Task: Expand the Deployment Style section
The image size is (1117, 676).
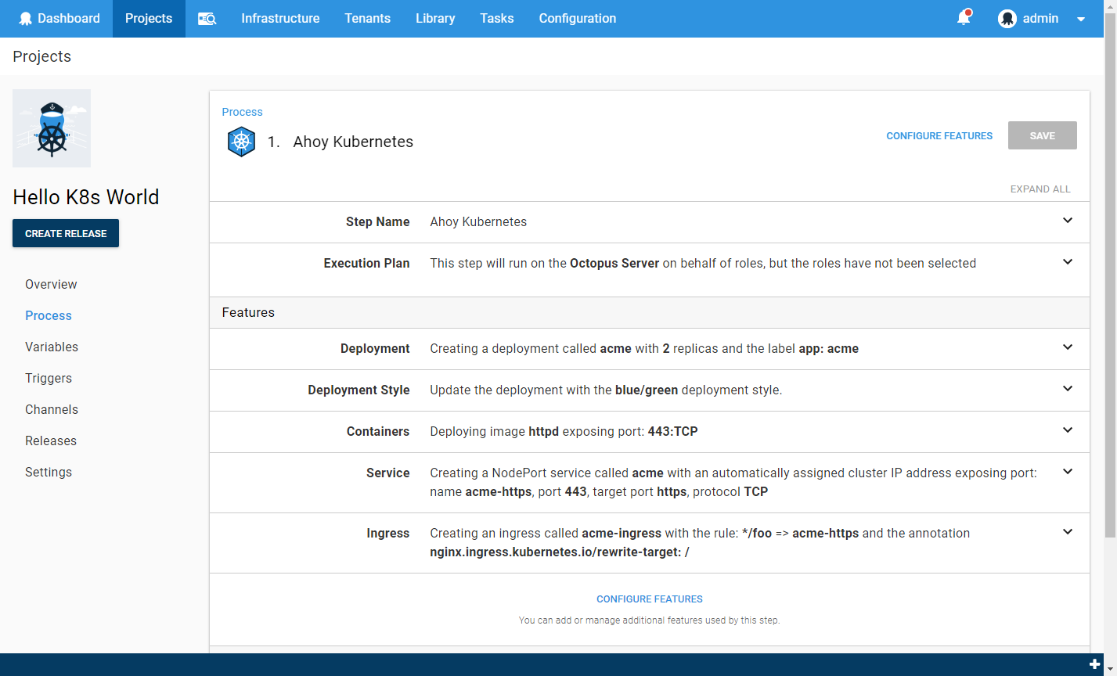Action: coord(1068,389)
